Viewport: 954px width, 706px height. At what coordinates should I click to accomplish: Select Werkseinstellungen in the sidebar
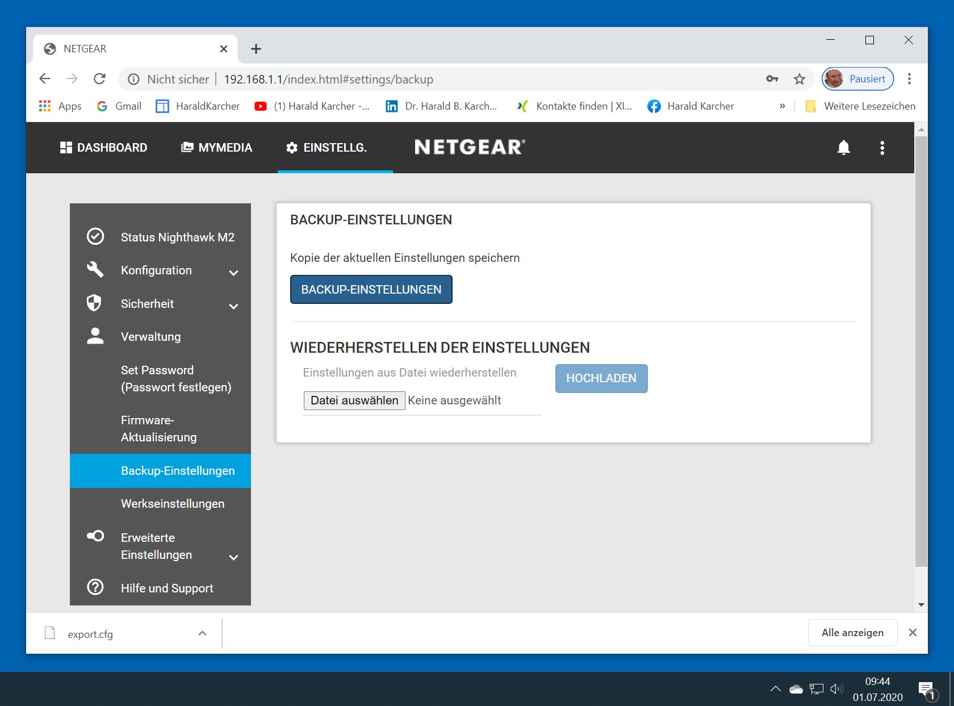(x=173, y=504)
